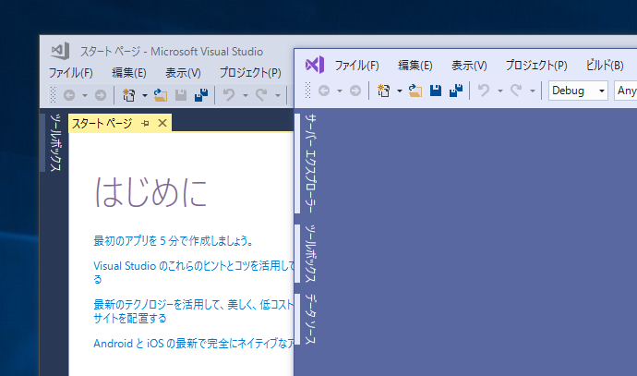The image size is (637, 376).
Task: Click Undo icon in front window toolbar
Action: 484,91
